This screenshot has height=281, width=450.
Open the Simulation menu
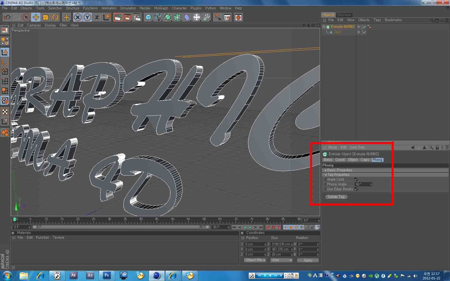tap(128, 8)
